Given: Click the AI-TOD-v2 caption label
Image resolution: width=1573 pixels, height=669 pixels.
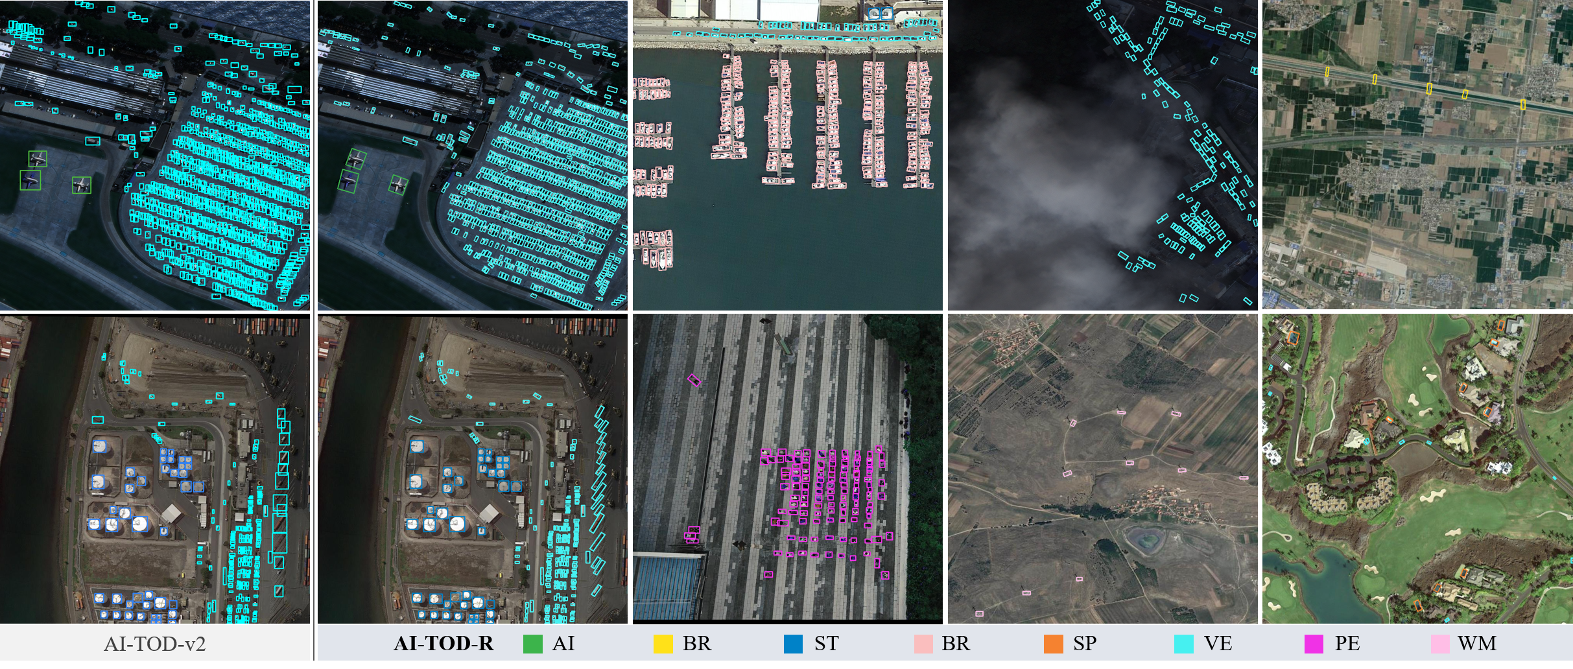Looking at the screenshot, I should click(155, 644).
